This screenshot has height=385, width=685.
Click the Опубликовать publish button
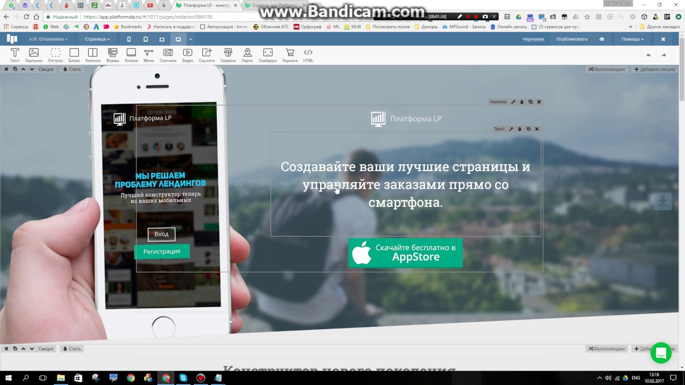pyautogui.click(x=572, y=39)
